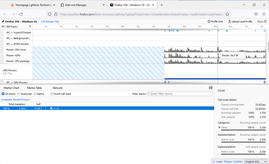Open the Pocket save icon
This screenshot has height=164, width=269.
tap(256, 14)
